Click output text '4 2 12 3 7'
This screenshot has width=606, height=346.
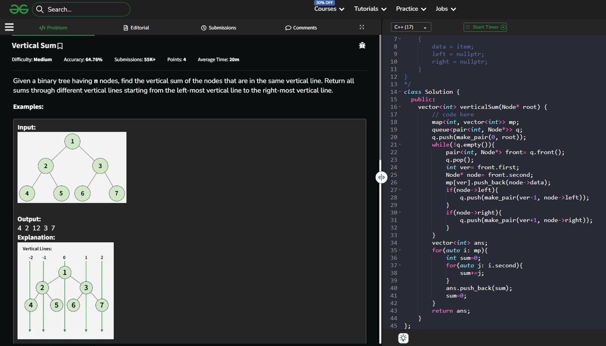pyautogui.click(x=36, y=228)
